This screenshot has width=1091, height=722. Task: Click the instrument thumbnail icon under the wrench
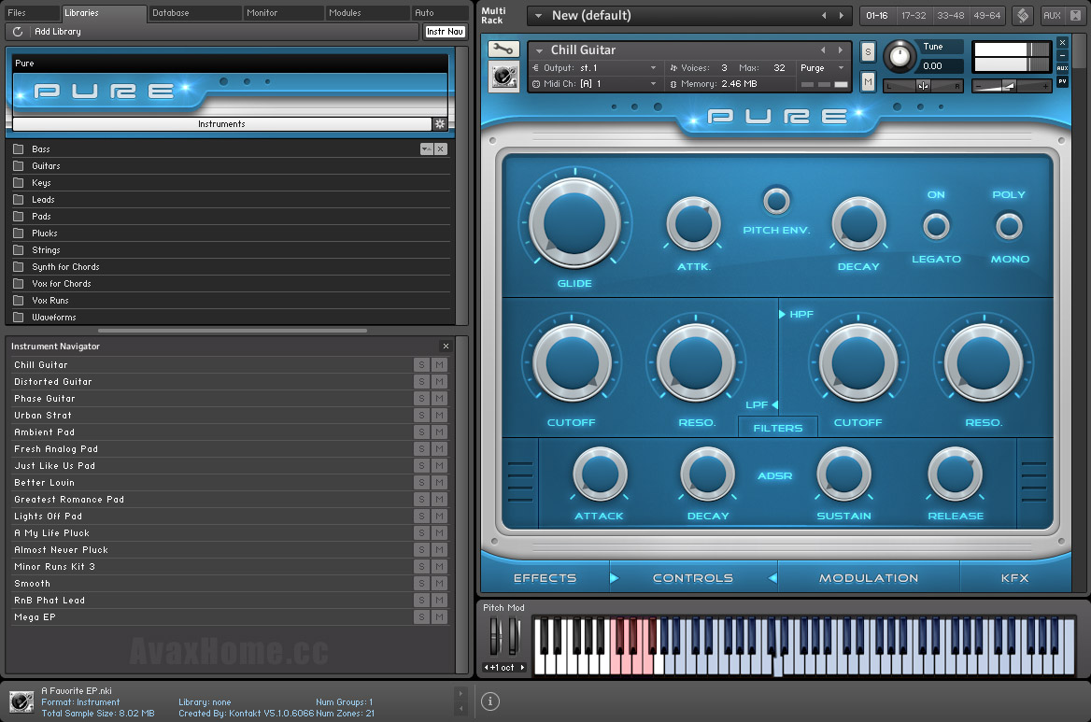(503, 77)
